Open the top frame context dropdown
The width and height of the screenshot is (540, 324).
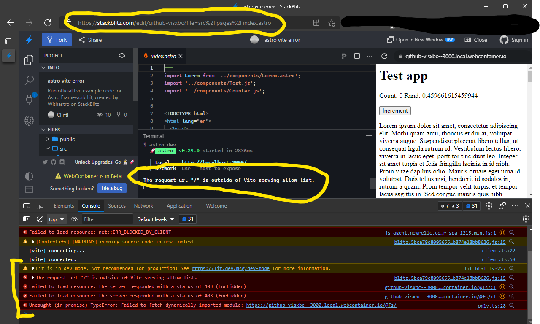coord(56,219)
